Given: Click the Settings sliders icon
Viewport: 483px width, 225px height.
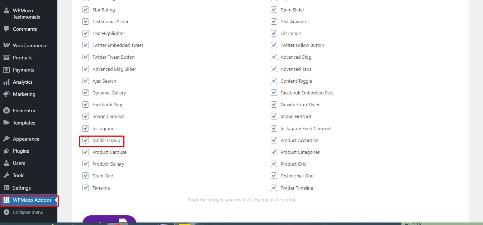Looking at the screenshot, I should 6,188.
